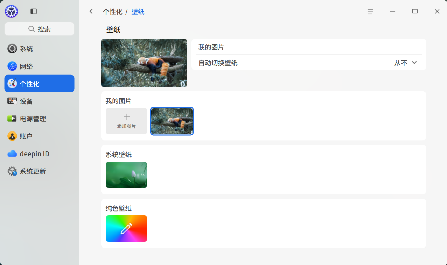Image resolution: width=447 pixels, height=265 pixels.
Task: Click the 系统 sidebar icon
Action: 12,49
